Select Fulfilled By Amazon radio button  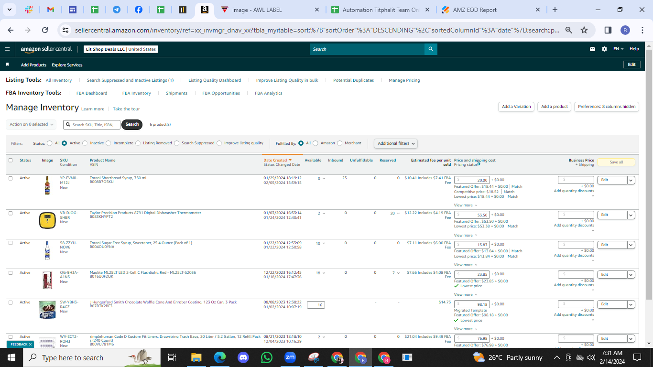click(316, 143)
